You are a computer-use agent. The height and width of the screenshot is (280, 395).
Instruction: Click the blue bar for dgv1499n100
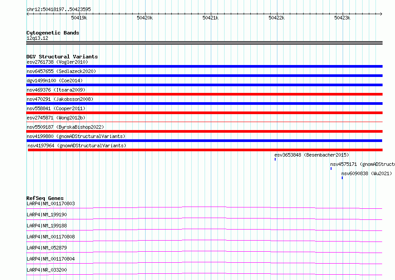click(x=204, y=85)
